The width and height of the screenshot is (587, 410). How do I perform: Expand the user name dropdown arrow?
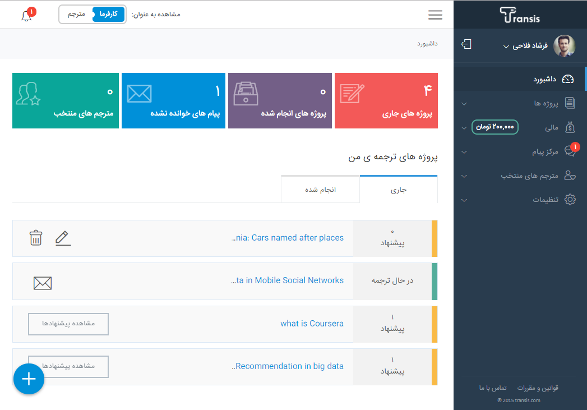pos(506,47)
